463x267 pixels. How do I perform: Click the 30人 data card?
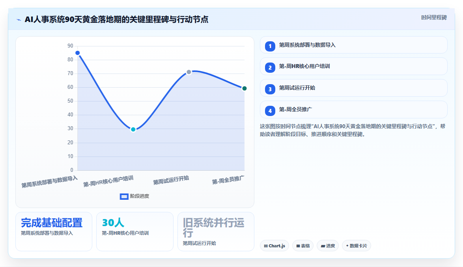click(x=134, y=232)
